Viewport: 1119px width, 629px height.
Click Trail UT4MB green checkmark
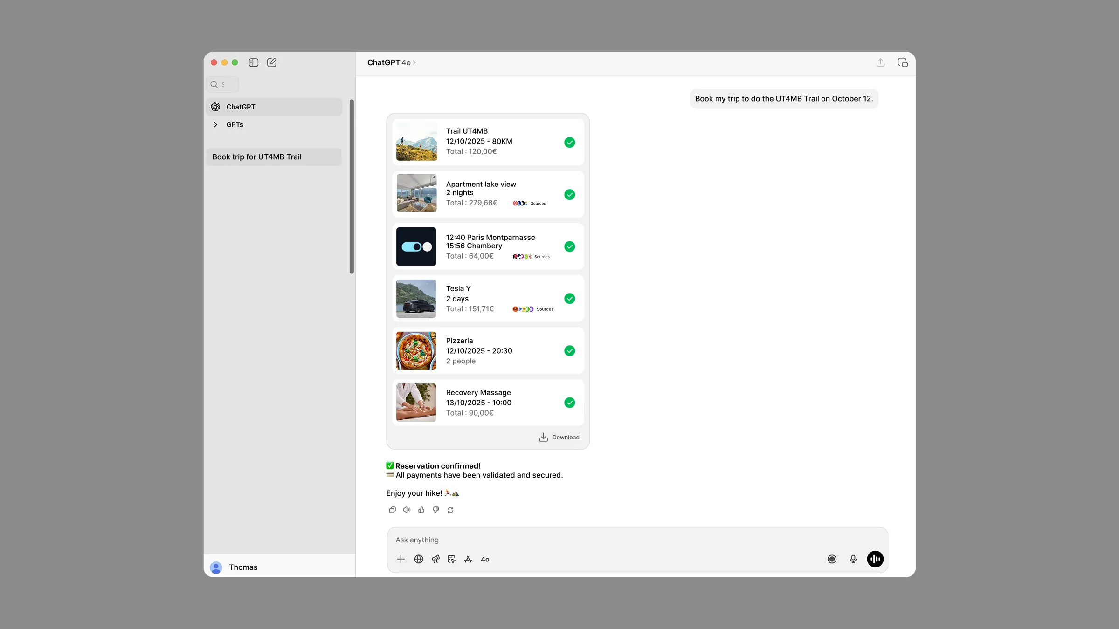click(570, 142)
